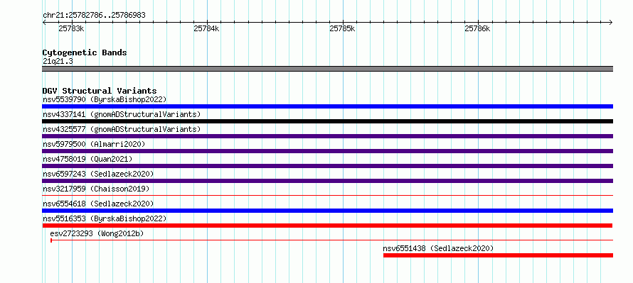Click the left arrowhead of the ruler

click(44, 23)
